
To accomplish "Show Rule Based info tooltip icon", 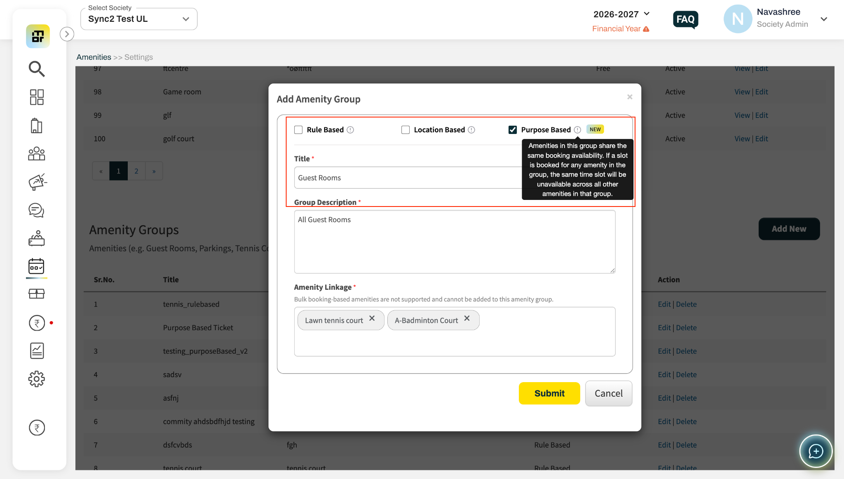I will pos(350,130).
